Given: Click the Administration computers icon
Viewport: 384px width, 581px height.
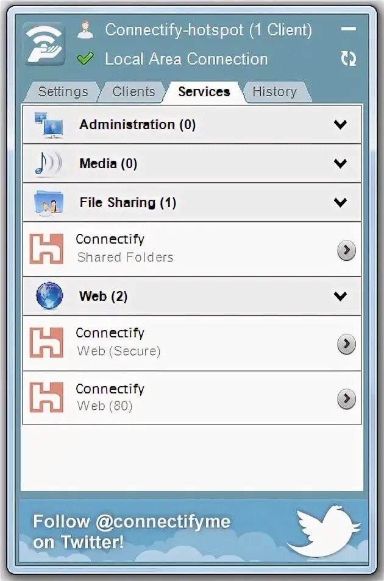Looking at the screenshot, I should (x=49, y=124).
